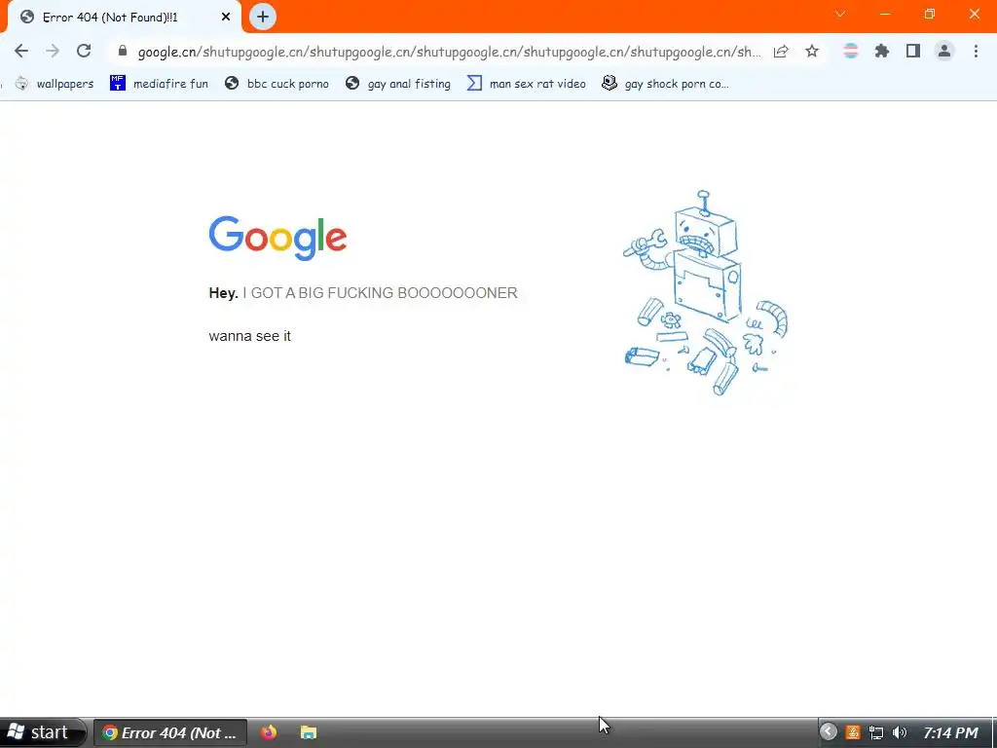
Task: Open the network tray icon
Action: point(876,732)
